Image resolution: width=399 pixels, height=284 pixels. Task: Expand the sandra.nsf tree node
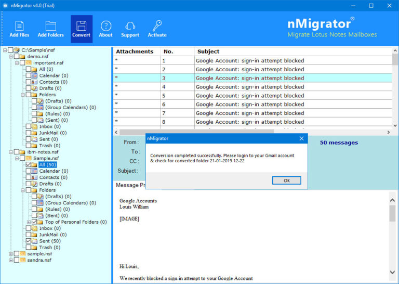(11, 260)
